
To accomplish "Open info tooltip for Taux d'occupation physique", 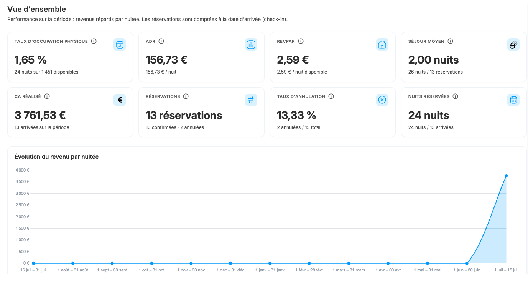I will pyautogui.click(x=94, y=41).
